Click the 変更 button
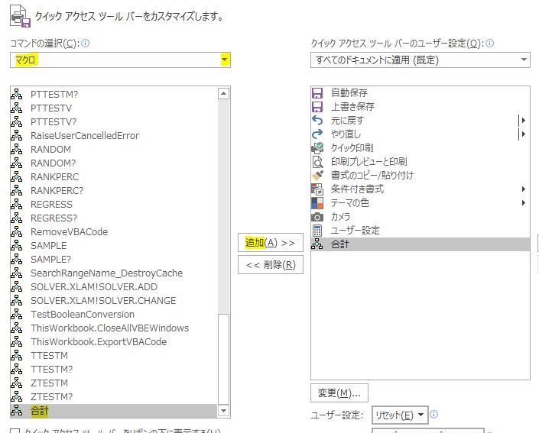 339,393
